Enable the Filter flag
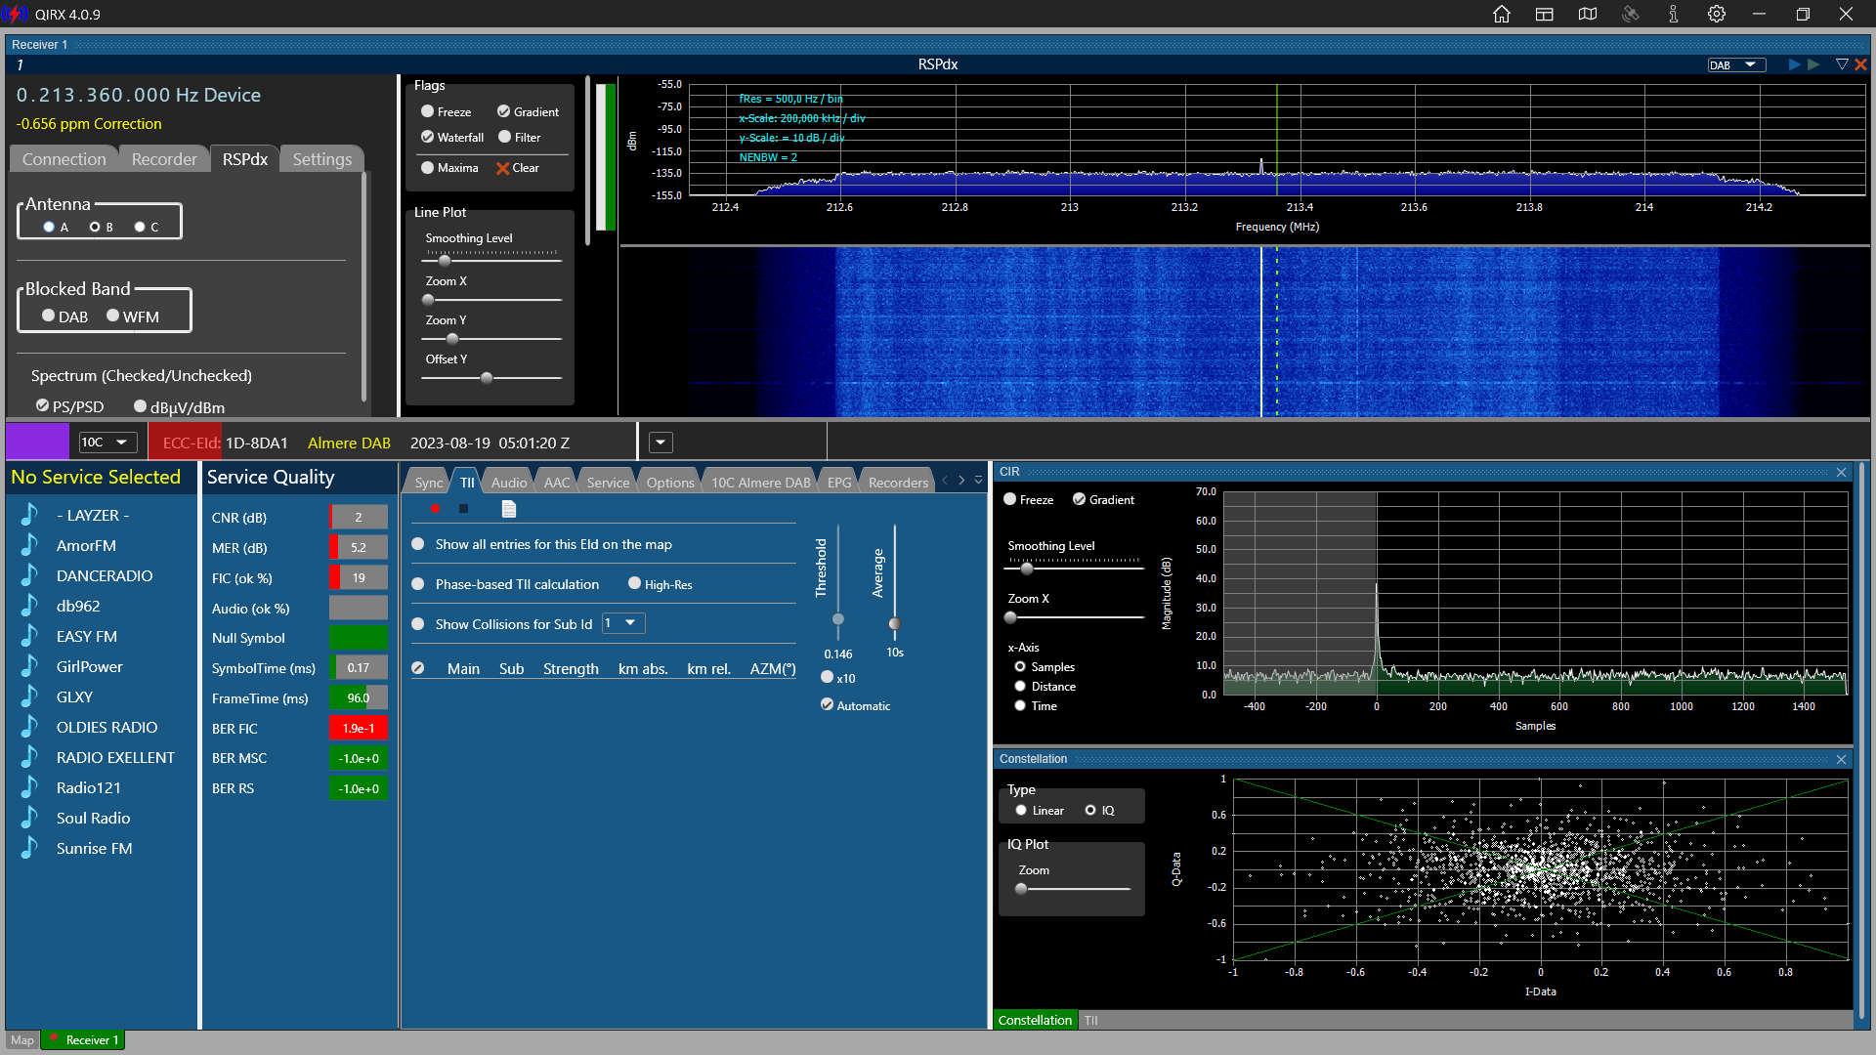The width and height of the screenshot is (1876, 1055). 505,137
